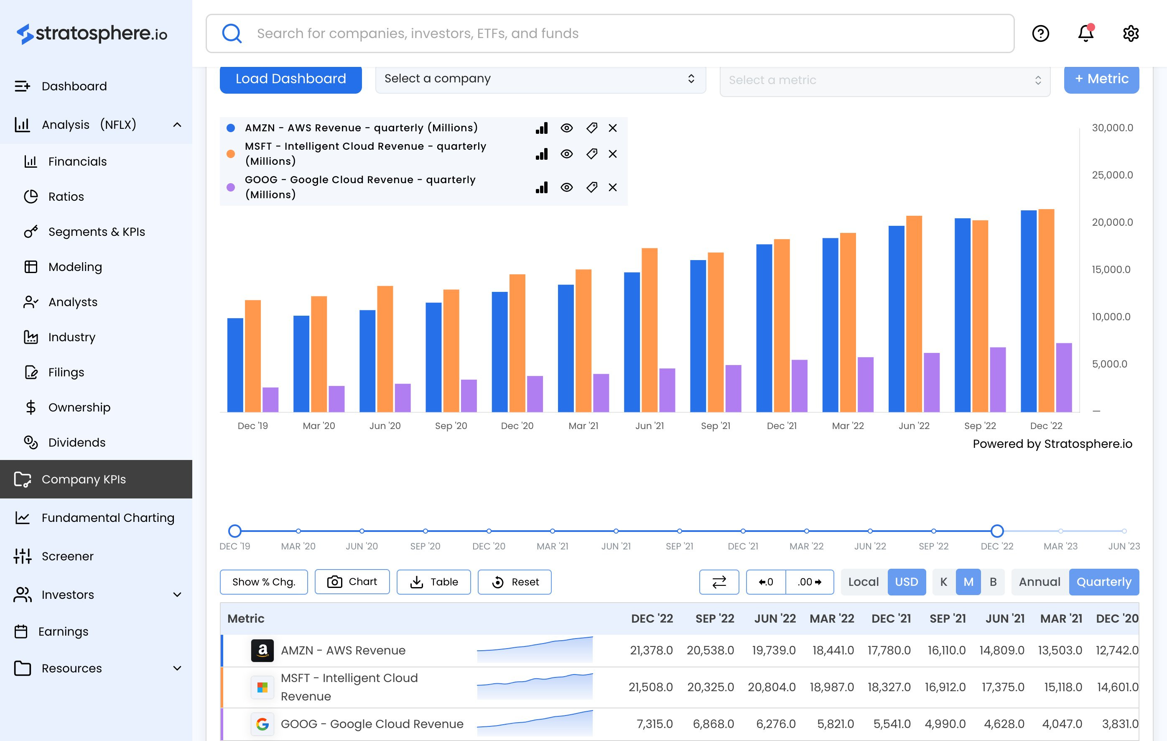Click Show % Chg. button
The width and height of the screenshot is (1167, 741).
tap(264, 582)
